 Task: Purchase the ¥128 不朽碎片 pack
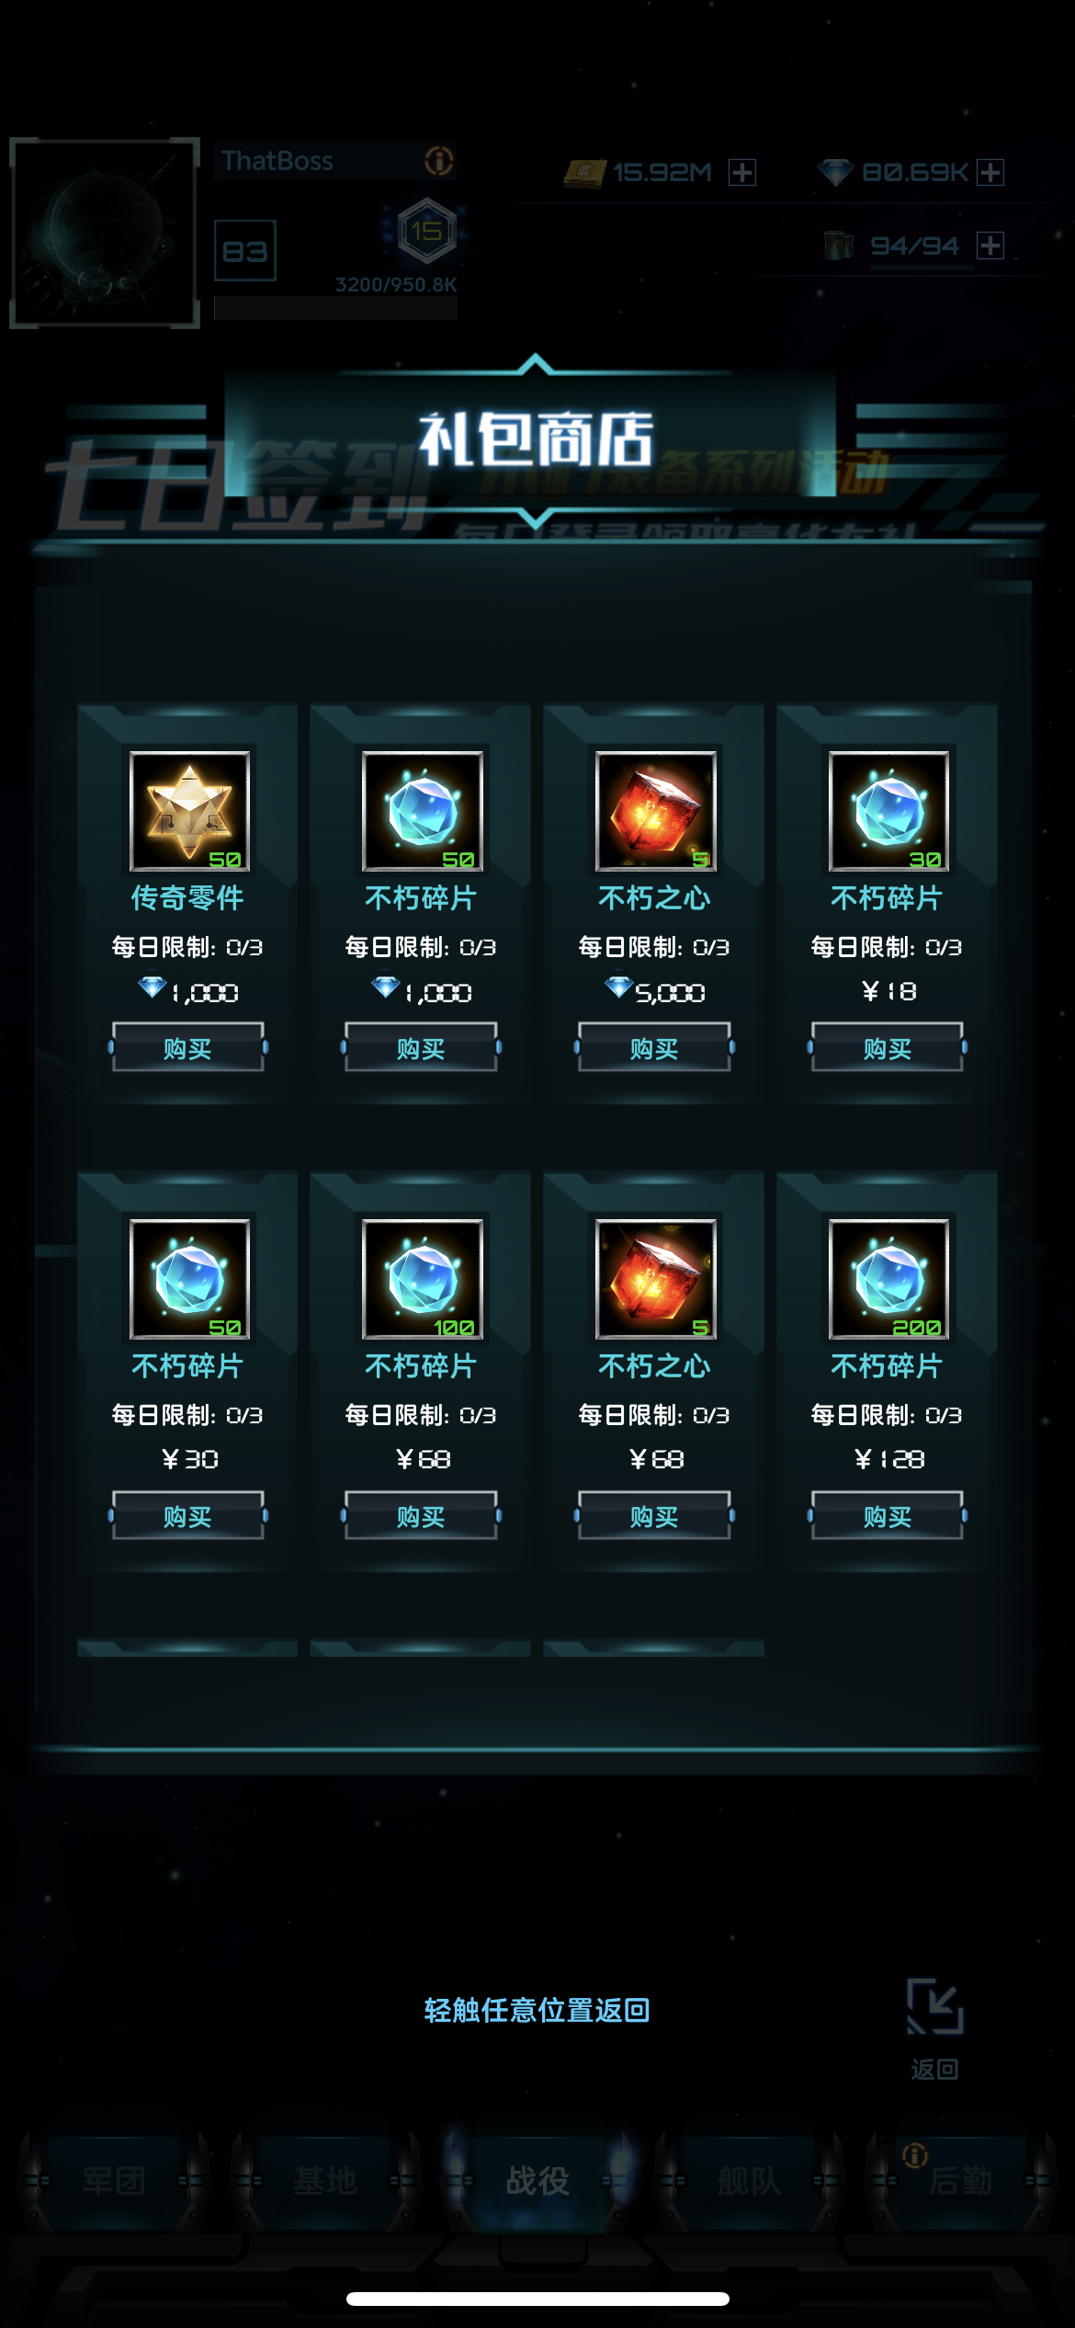pos(888,1515)
